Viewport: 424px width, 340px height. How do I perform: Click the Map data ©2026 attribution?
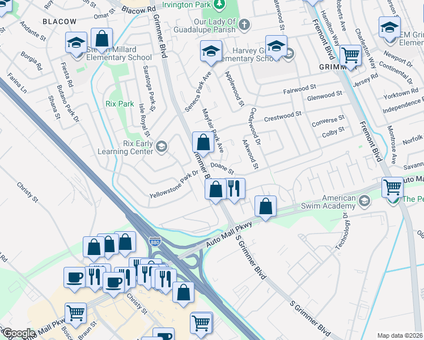point(400,336)
